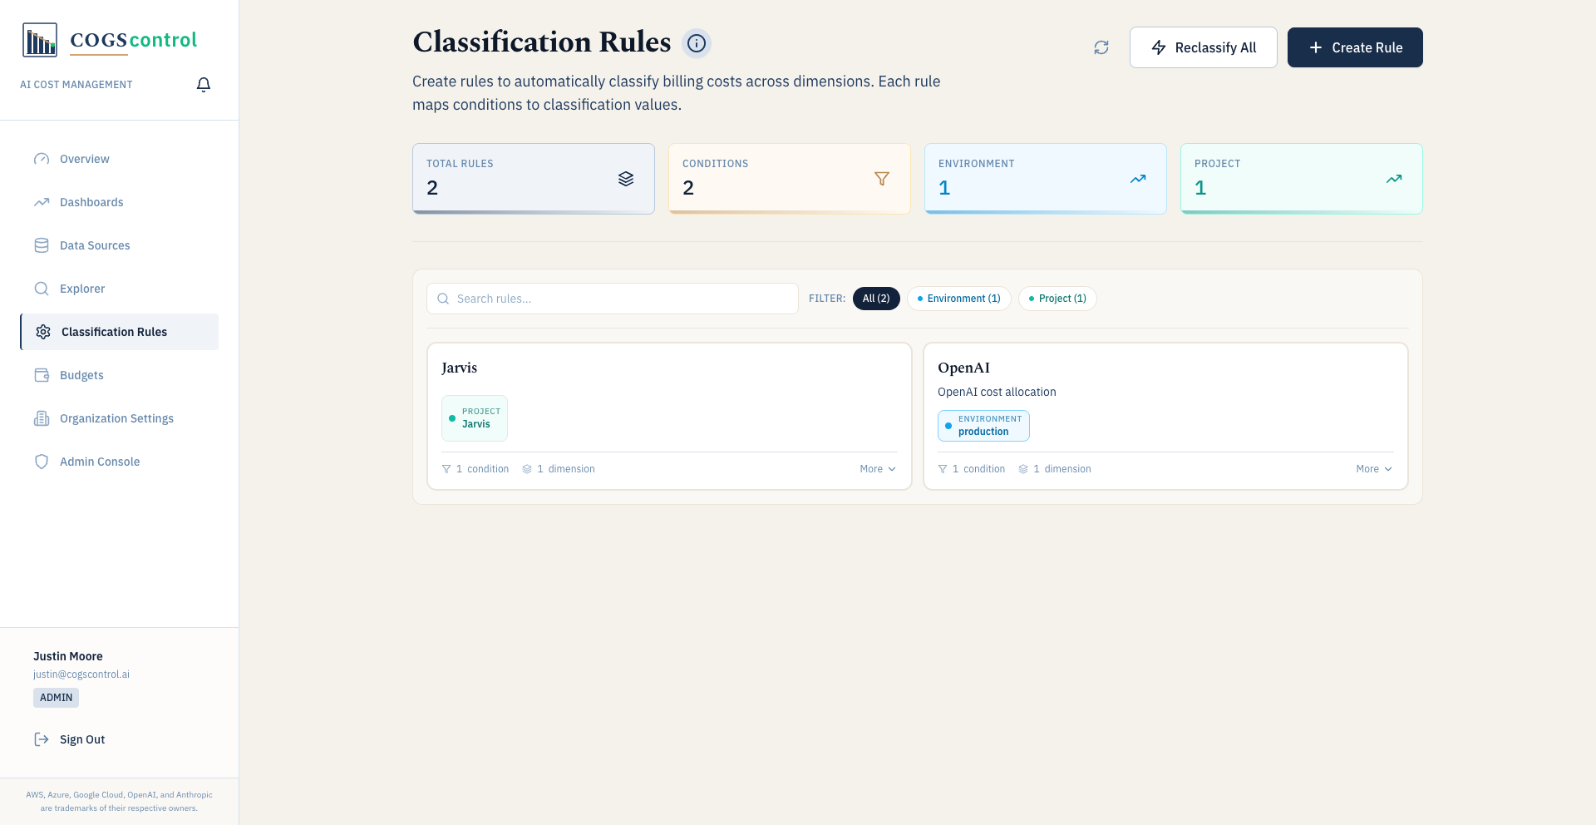Click the Project Jarvis badge swatch
Viewport: 1596px width, 825px height.
click(474, 418)
